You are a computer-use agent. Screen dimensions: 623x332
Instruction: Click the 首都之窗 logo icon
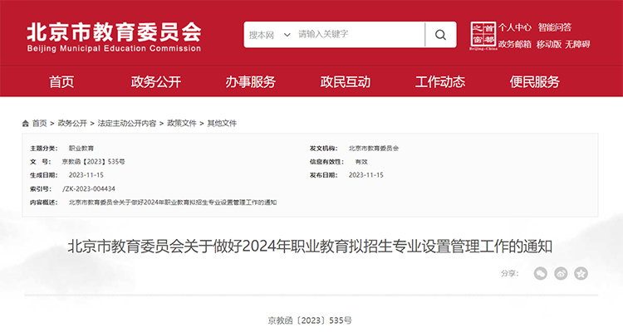(483, 36)
